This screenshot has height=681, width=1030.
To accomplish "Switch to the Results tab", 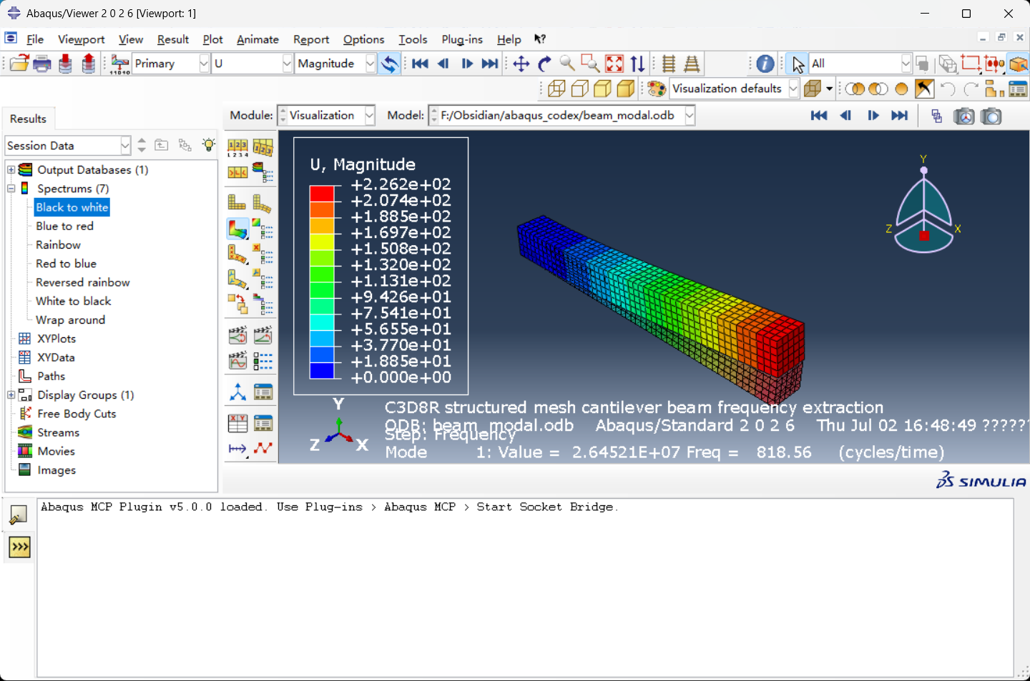I will pos(28,119).
